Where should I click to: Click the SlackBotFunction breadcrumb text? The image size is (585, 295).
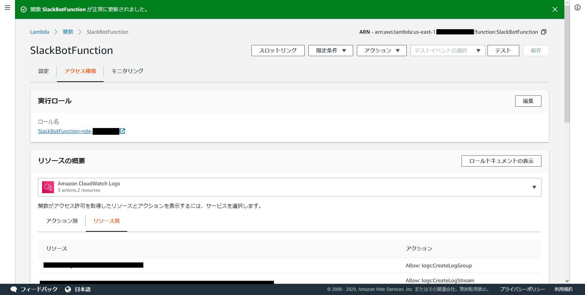[107, 32]
